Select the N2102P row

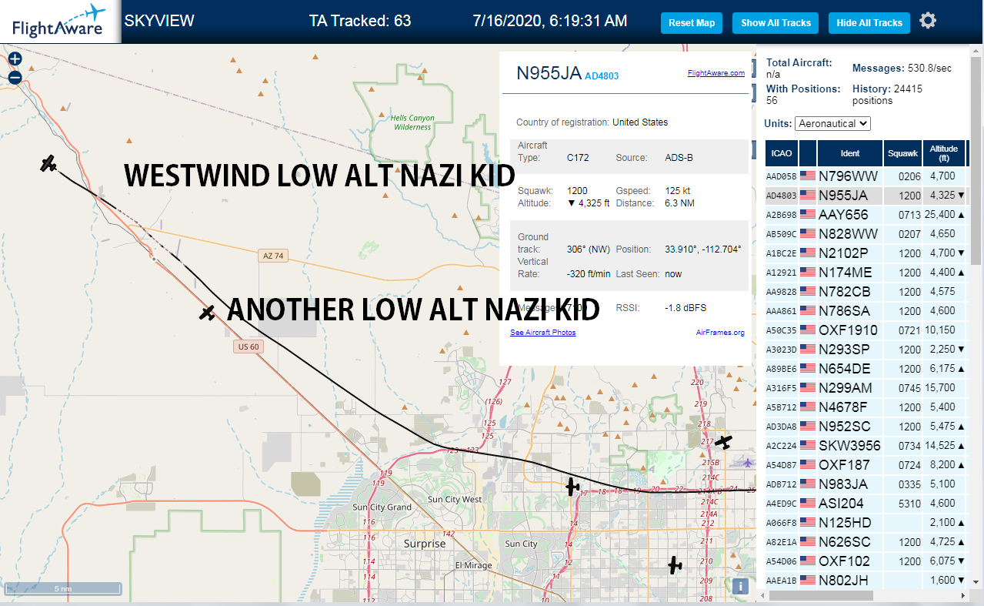866,253
